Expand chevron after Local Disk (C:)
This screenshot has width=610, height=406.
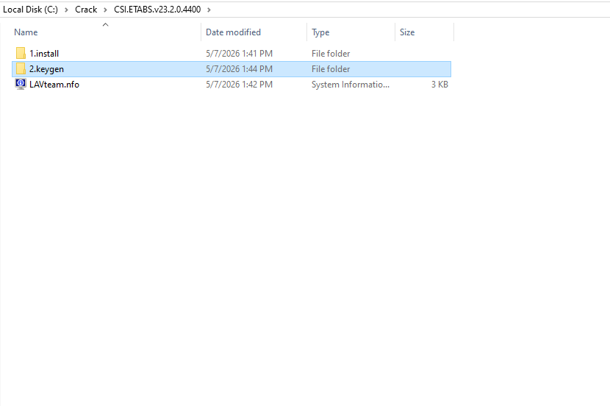click(x=66, y=10)
